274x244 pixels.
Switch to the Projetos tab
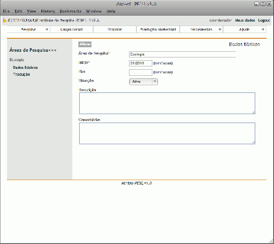[x=115, y=29]
